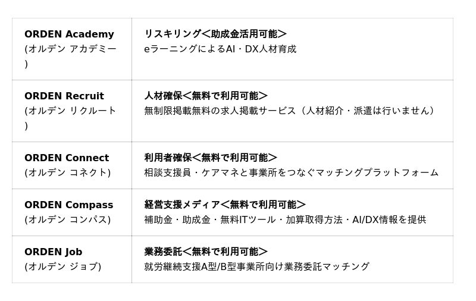Select the リスキリング＜助成金活用可能＞ heading
Viewport: 476px width, 301px height.
point(215,34)
